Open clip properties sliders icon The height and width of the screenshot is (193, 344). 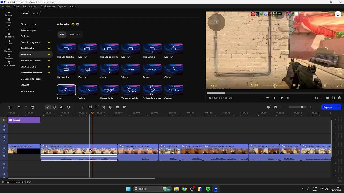117,107
